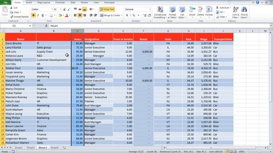
Task: Decrease font size with Shrink Font icon
Action: coord(69,9)
